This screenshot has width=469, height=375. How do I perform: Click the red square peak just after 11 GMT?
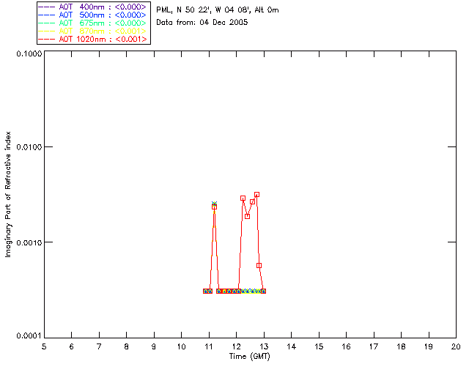214,207
